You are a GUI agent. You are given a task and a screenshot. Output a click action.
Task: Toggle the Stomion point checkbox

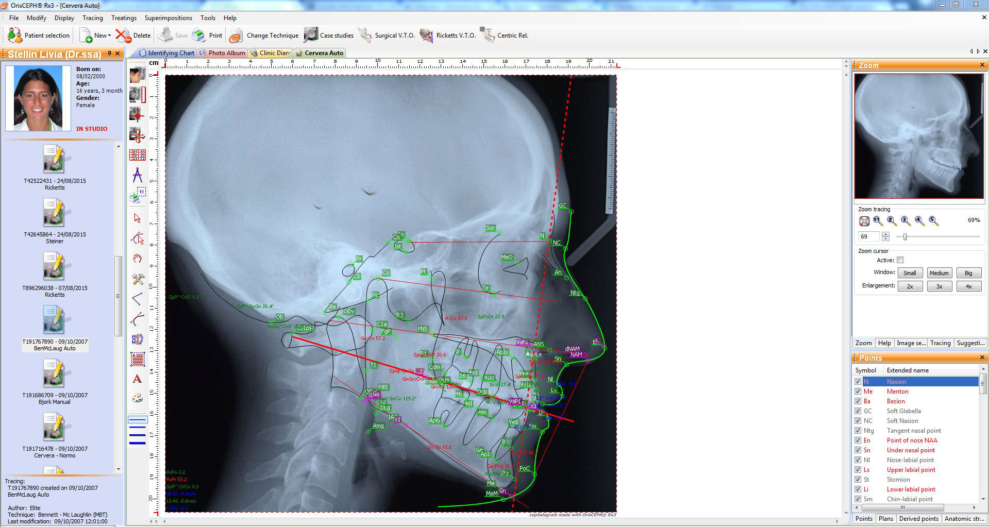858,480
